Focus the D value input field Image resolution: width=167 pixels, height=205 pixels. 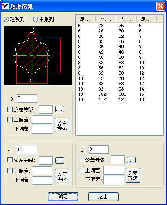tap(27, 98)
